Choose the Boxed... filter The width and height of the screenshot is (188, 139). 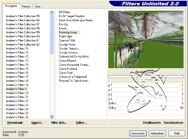[64, 28]
